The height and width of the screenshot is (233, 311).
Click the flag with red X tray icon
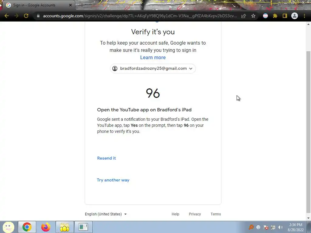pyautogui.click(x=266, y=227)
